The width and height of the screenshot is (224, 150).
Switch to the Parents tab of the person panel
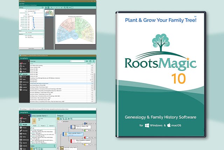coord(43,126)
